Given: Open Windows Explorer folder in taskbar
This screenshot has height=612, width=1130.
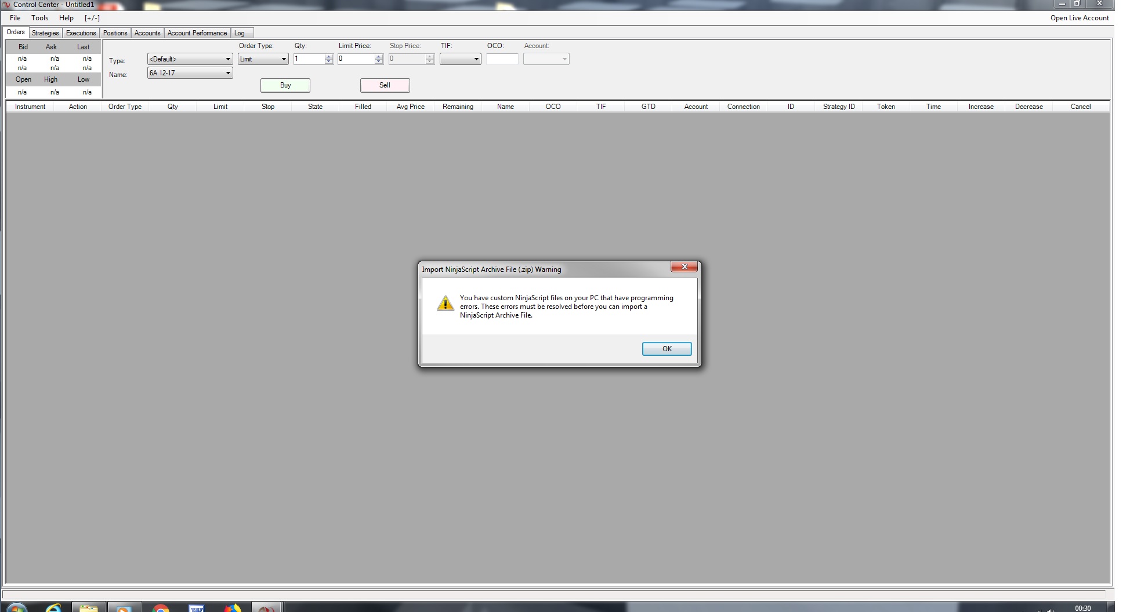Looking at the screenshot, I should 89,608.
